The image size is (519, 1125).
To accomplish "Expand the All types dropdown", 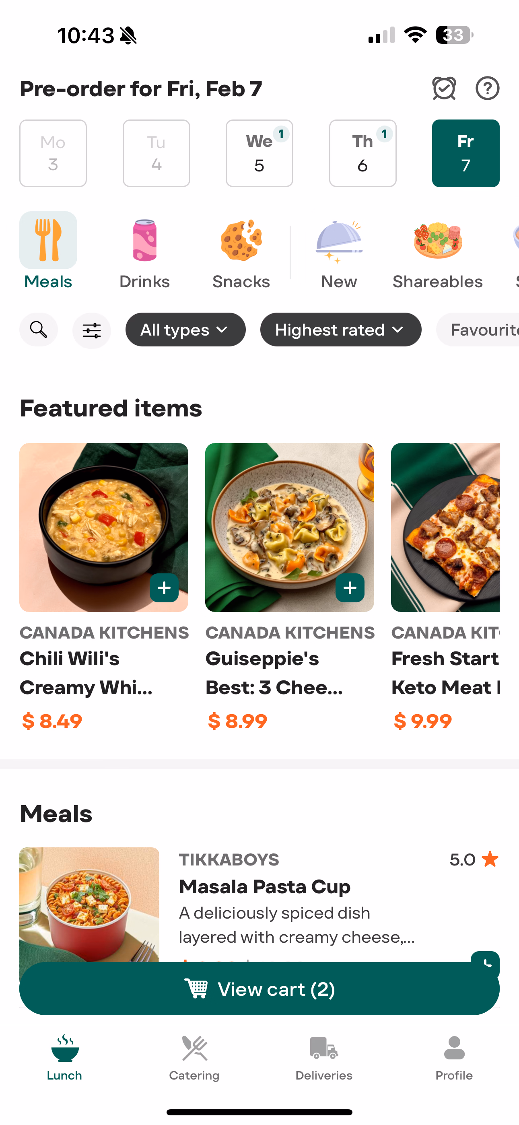I will point(185,330).
